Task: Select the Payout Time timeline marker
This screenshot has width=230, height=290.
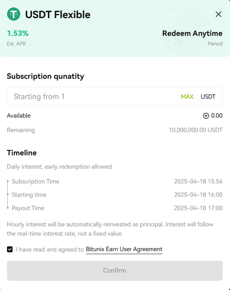Action: click(x=8, y=208)
